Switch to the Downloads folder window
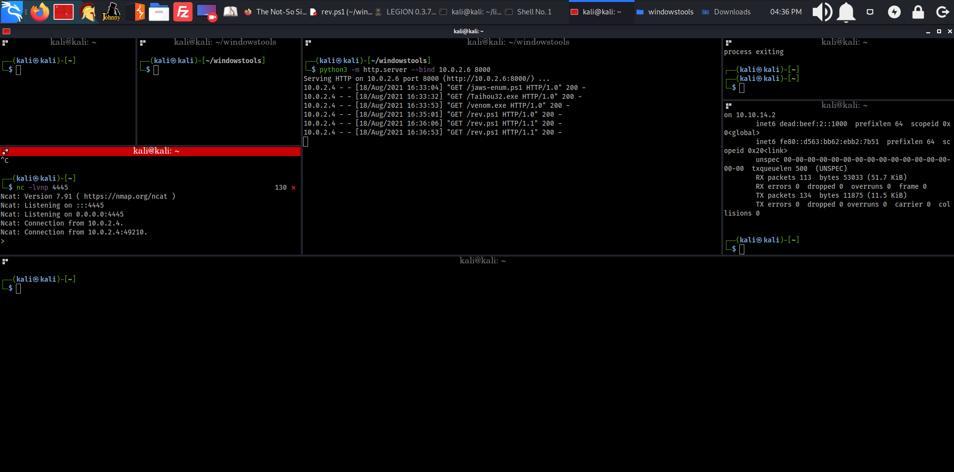The image size is (954, 472). tap(726, 12)
